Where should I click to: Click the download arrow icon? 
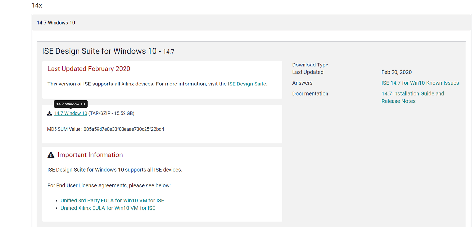coord(49,113)
